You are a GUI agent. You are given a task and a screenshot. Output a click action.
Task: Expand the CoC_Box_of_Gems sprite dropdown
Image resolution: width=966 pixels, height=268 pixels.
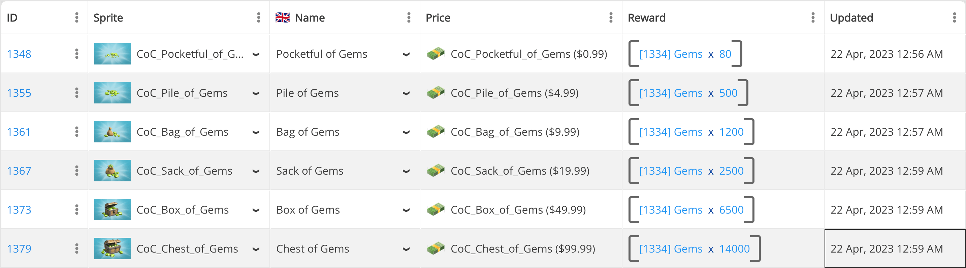point(256,210)
